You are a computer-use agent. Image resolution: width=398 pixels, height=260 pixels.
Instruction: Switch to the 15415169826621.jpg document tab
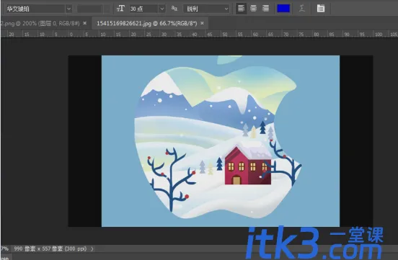[146, 24]
